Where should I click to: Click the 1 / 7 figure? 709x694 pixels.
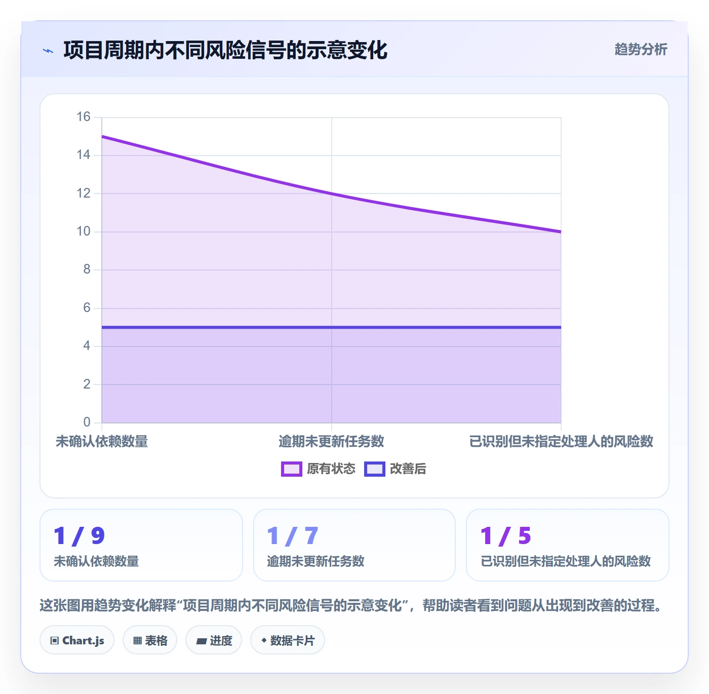(293, 536)
